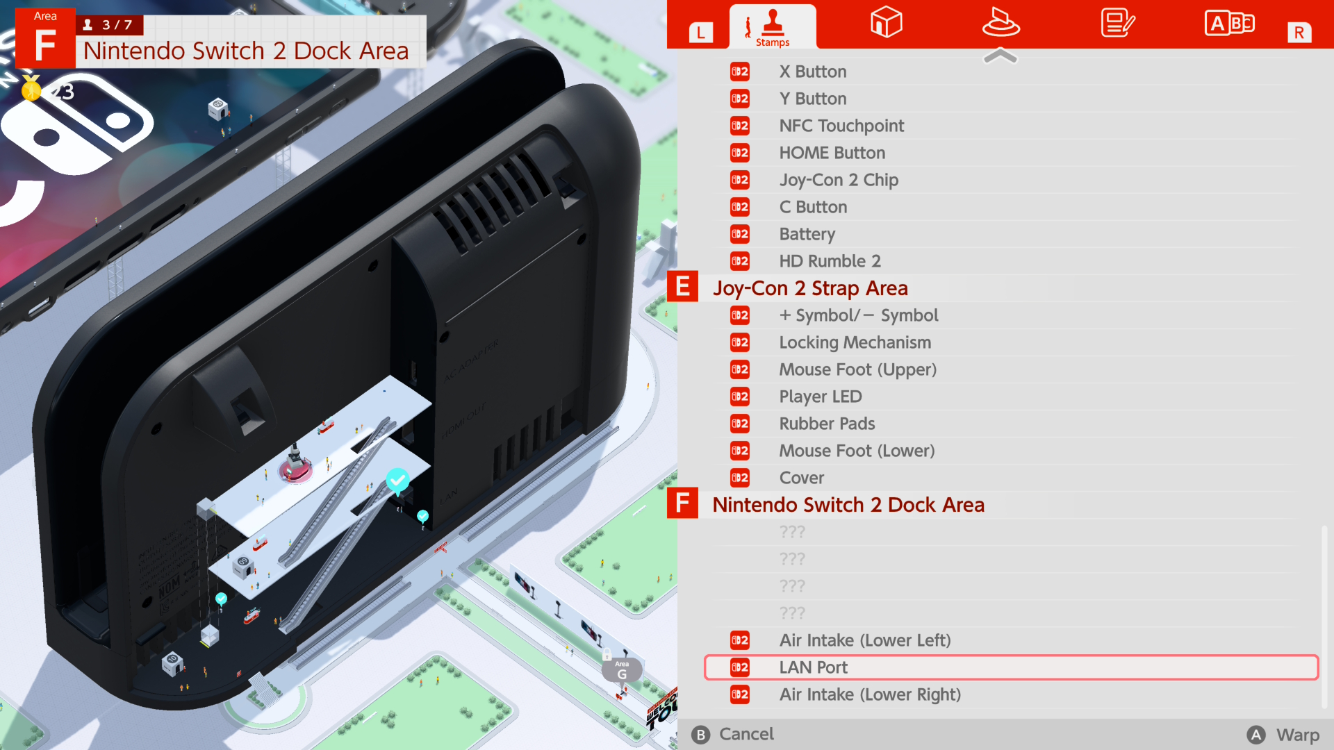The image size is (1334, 750).
Task: Select the Stamps tab
Action: [x=773, y=26]
